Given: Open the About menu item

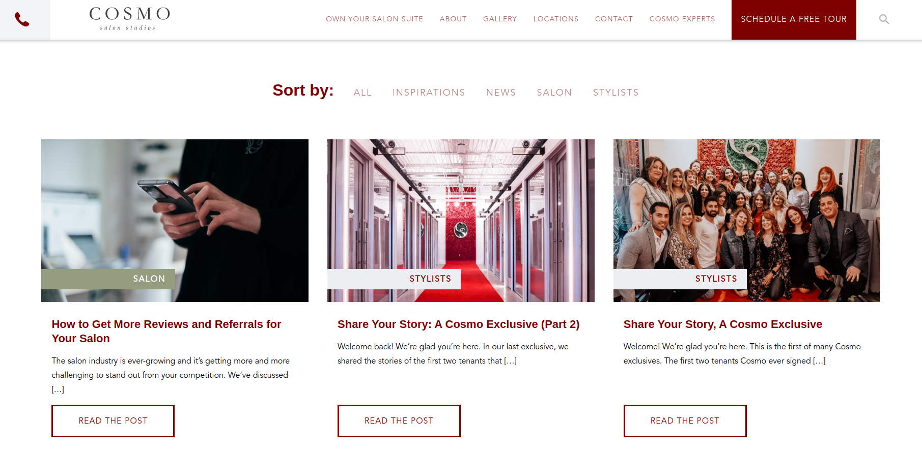Looking at the screenshot, I should click(453, 19).
